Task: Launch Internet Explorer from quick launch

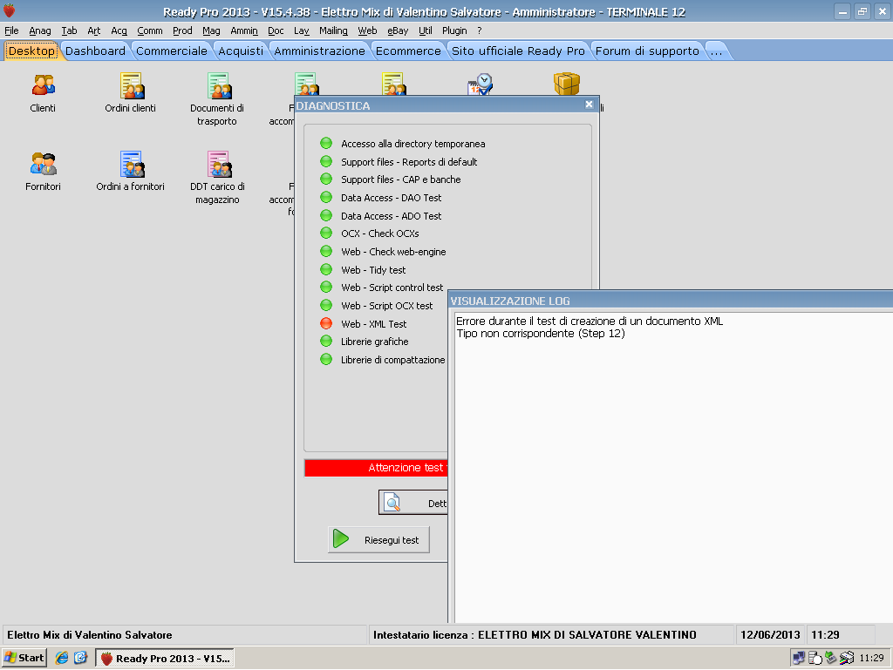Action: [62, 658]
